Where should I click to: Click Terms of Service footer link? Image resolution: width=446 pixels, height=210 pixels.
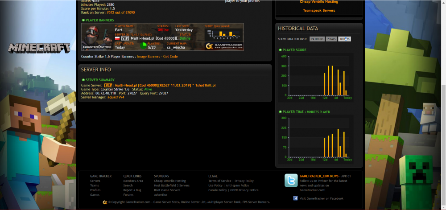(x=219, y=181)
